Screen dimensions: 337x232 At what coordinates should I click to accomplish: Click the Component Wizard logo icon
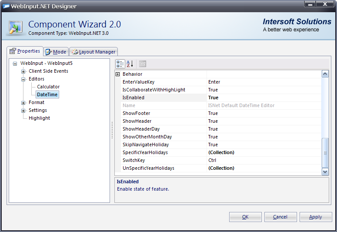coord(16,27)
